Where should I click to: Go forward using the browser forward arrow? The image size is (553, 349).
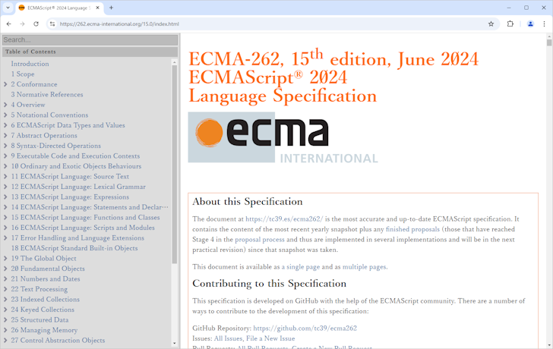[x=22, y=24]
